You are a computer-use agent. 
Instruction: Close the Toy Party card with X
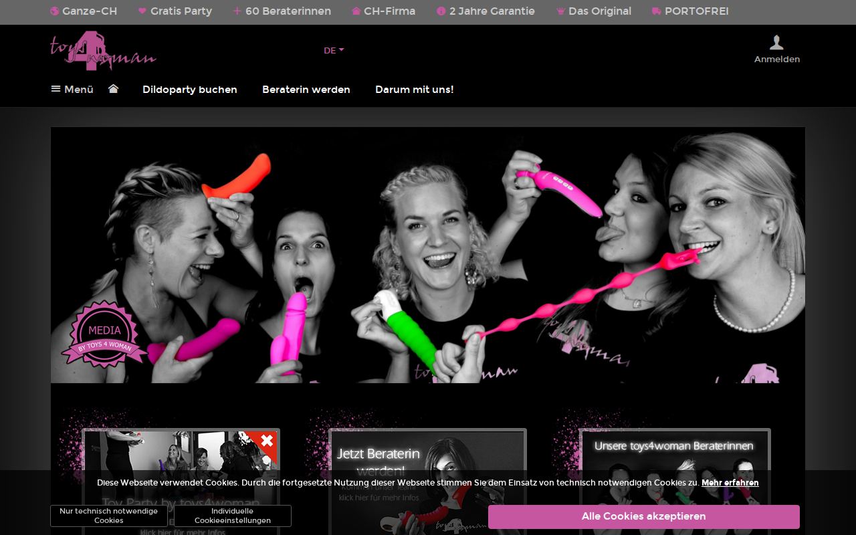tap(267, 440)
